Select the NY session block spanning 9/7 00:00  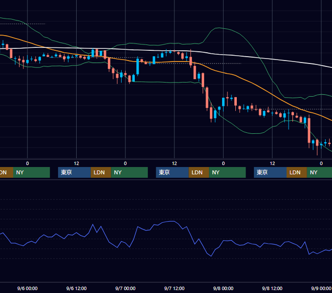point(129,172)
